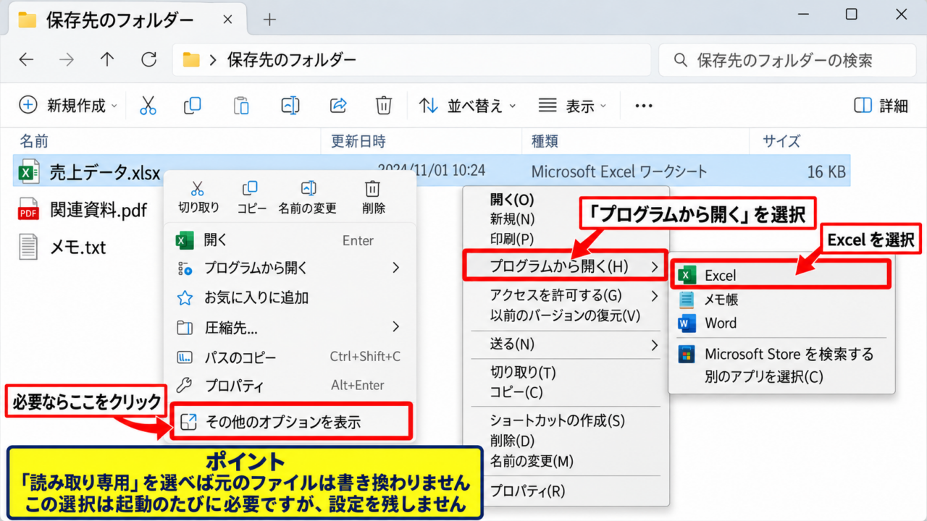The height and width of the screenshot is (521, 927).
Task: Refresh the folder view
Action: pyautogui.click(x=149, y=59)
